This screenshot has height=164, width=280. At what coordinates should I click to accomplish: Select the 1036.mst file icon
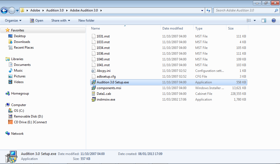[94, 53]
